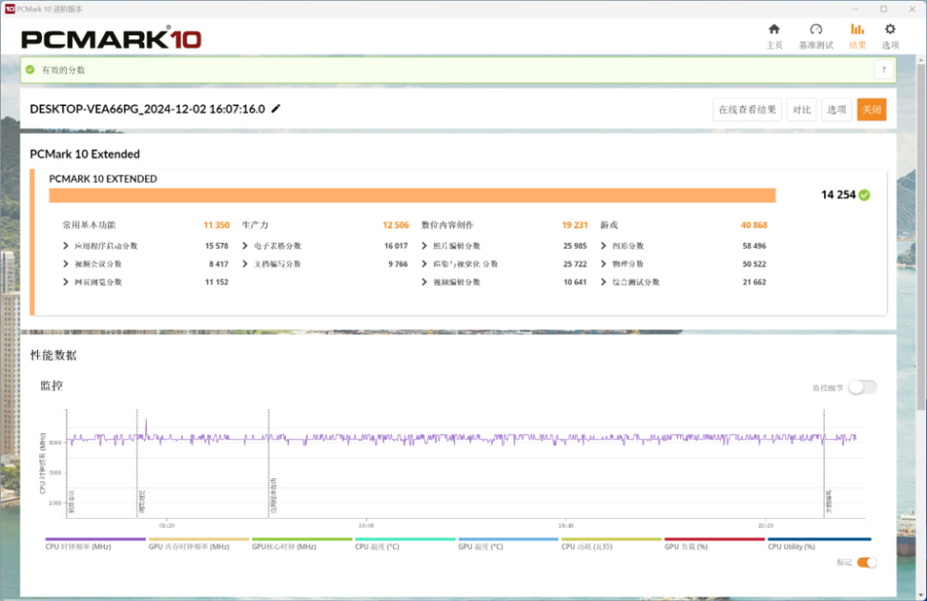Screen dimensions: 927x601
Task: Click the 应用程序启动 marker line in chart
Action: (269, 464)
